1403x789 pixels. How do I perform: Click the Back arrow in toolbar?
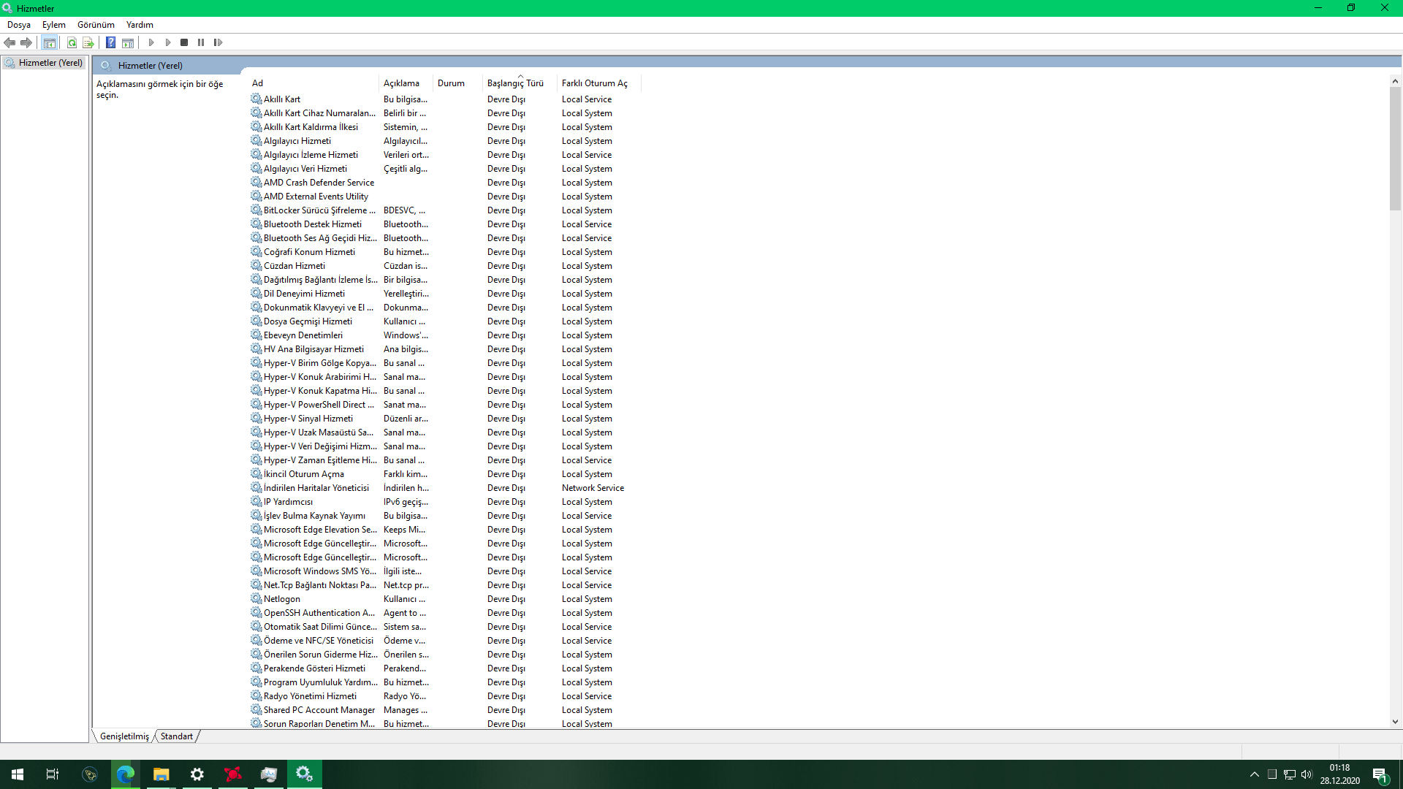coord(9,42)
